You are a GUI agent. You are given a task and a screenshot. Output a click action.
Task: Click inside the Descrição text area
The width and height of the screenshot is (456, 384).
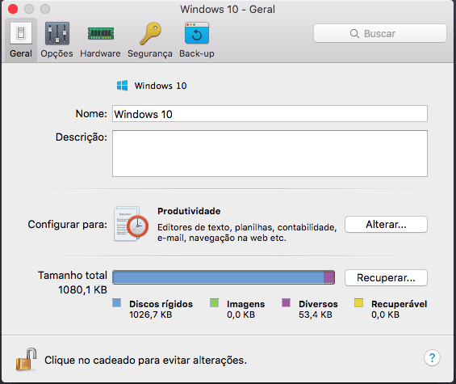pyautogui.click(x=270, y=154)
